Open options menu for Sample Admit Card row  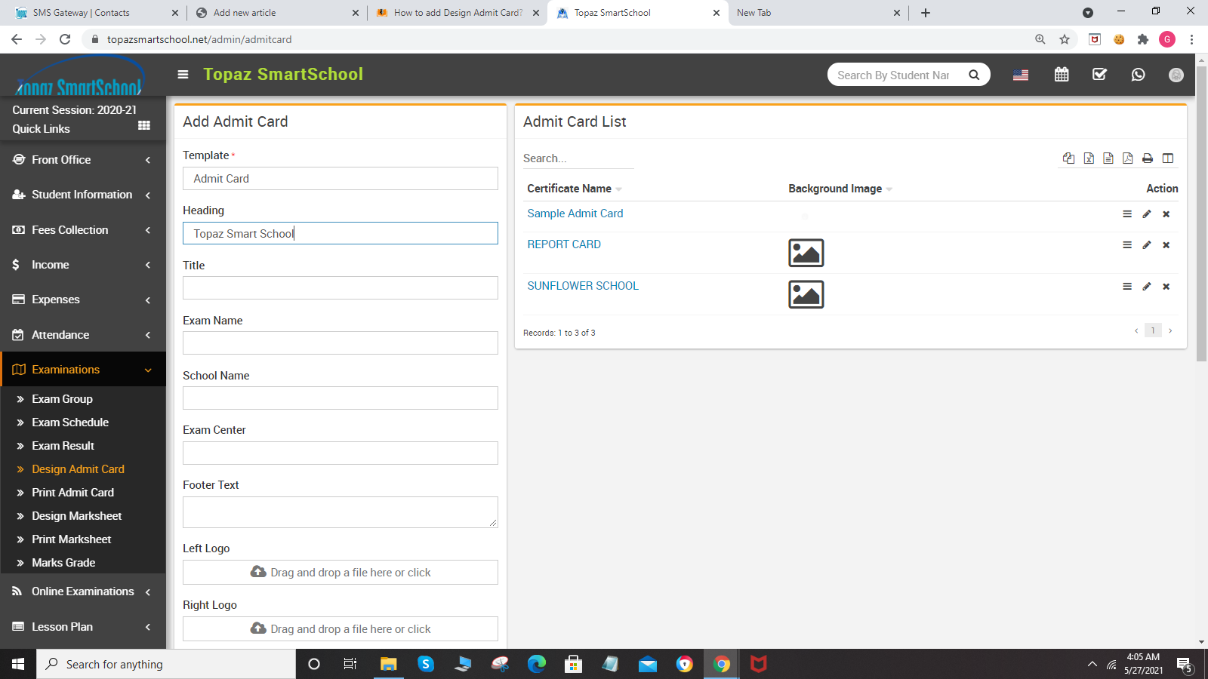tap(1126, 214)
